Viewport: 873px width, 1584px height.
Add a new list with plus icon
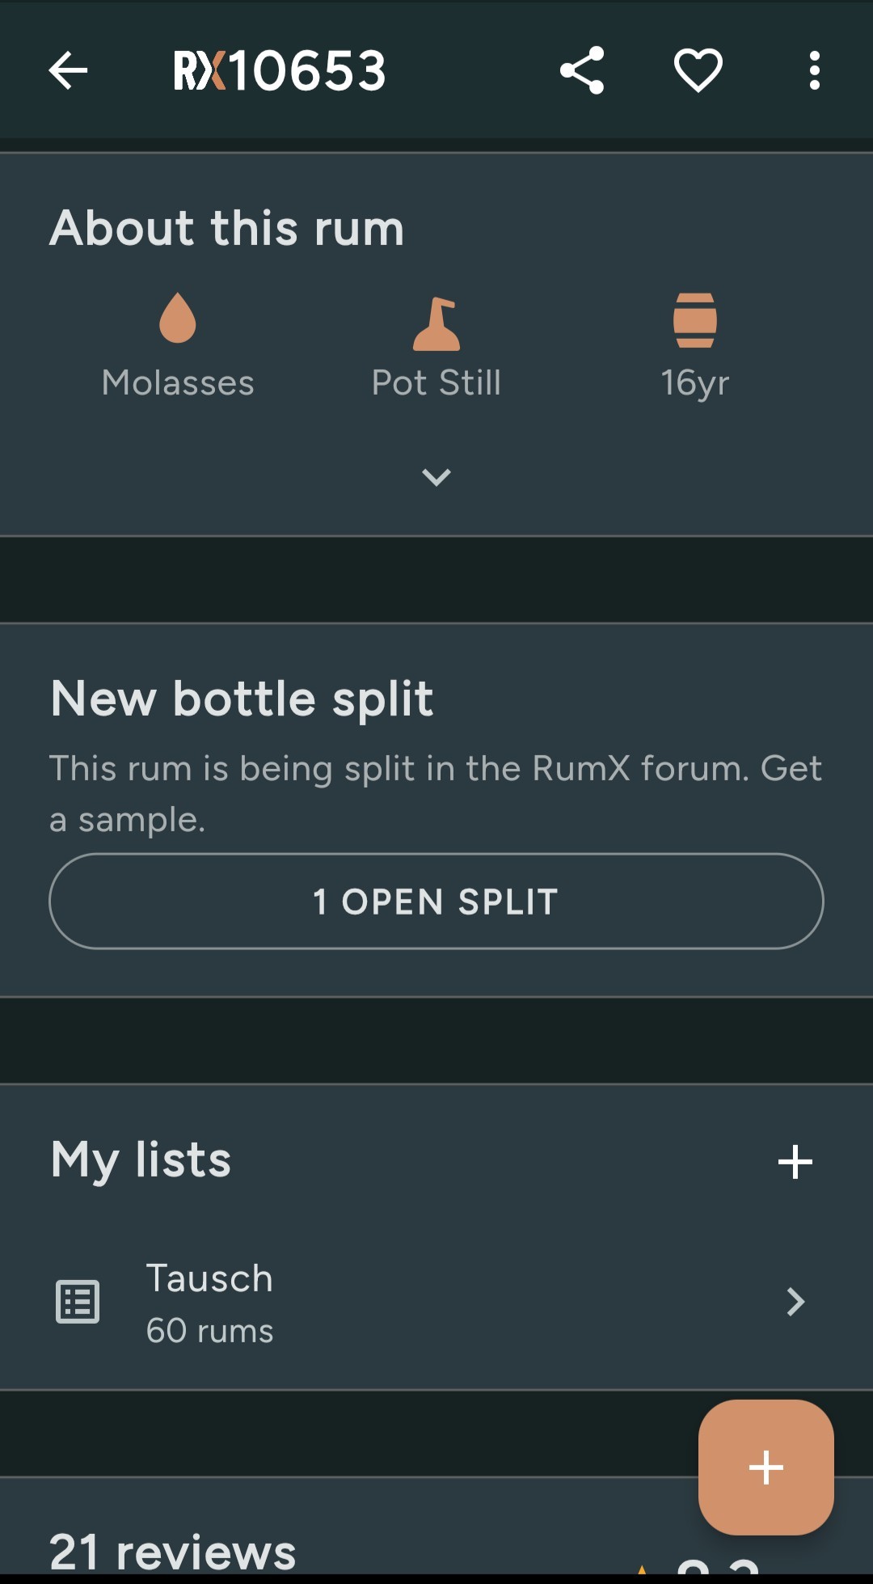(x=795, y=1162)
